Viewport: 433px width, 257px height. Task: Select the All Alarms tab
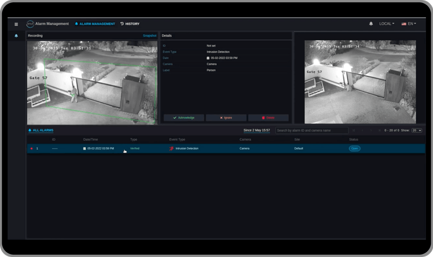(41, 130)
